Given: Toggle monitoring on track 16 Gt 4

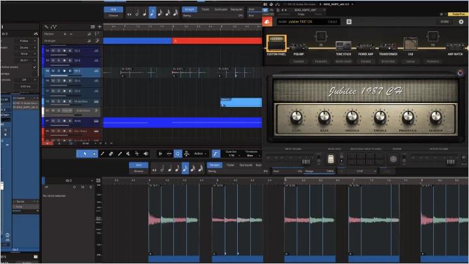Looking at the screenshot, I should (70, 81).
